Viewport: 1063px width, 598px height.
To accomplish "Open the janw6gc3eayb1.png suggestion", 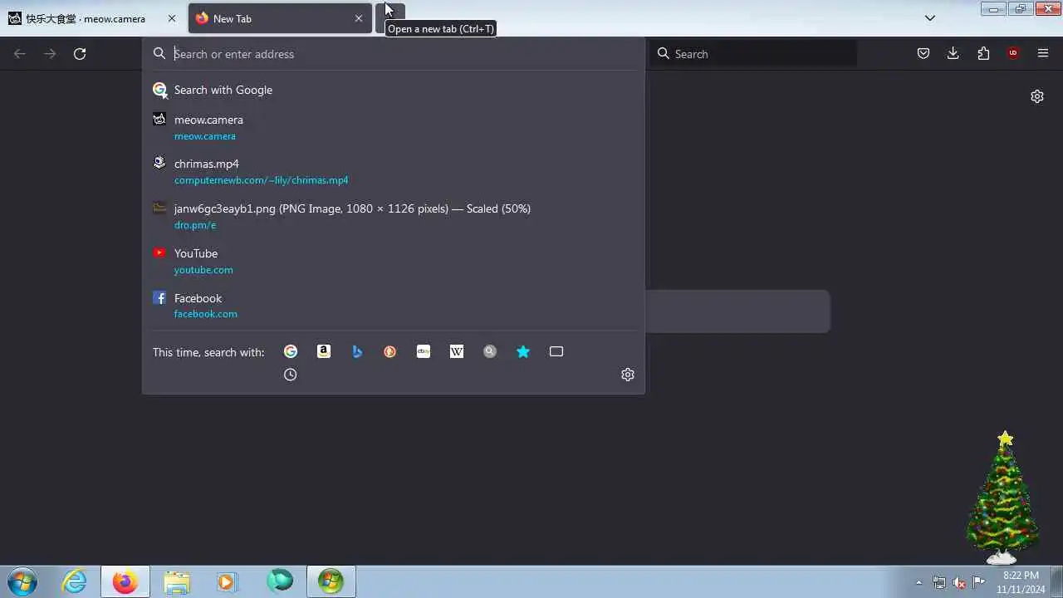I will click(x=394, y=216).
